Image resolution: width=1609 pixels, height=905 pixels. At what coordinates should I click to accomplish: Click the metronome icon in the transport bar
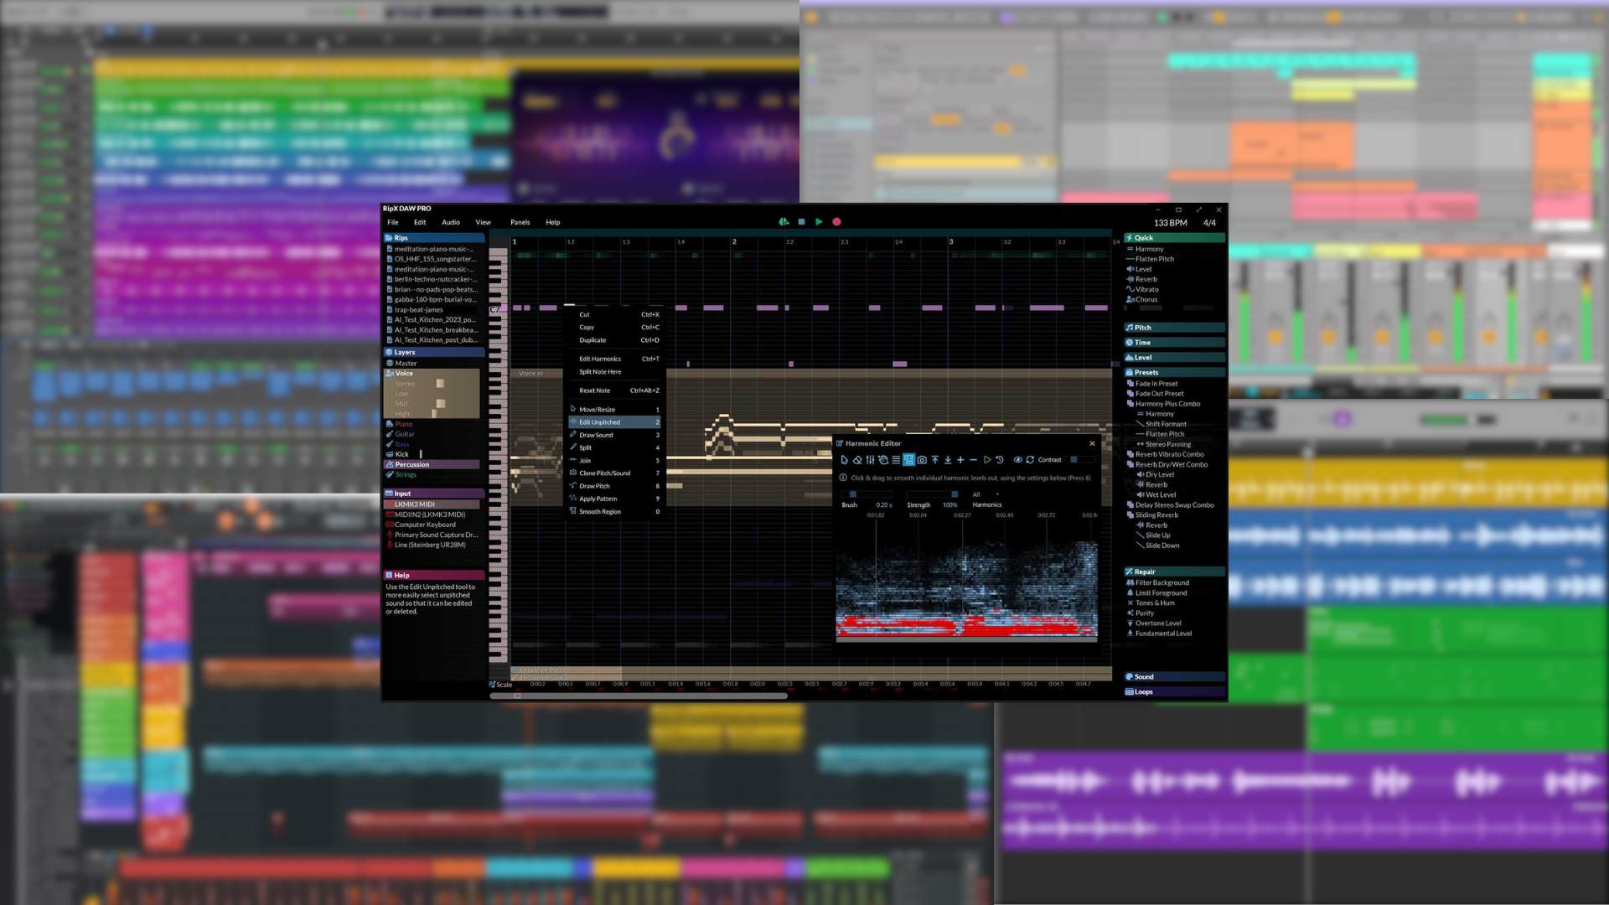point(784,222)
